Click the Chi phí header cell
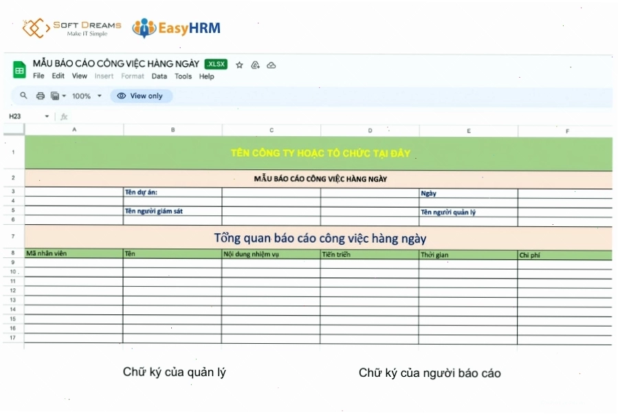Screen dimensions: 618x414 [565, 256]
